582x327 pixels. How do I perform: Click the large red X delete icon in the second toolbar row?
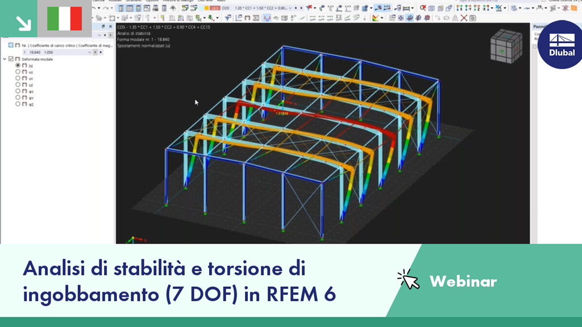click(464, 18)
